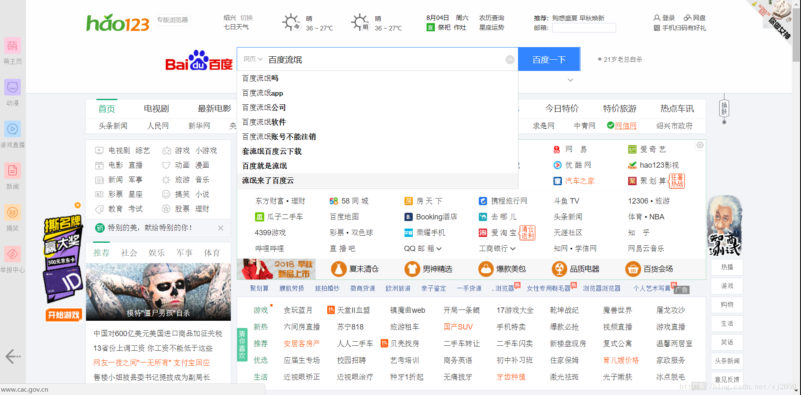Select suggestion 百度流氓吗
The image size is (801, 395).
[377, 78]
